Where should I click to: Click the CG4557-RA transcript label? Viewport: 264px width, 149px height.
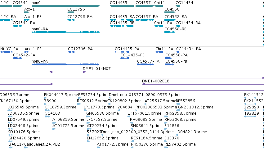coord(147,17)
